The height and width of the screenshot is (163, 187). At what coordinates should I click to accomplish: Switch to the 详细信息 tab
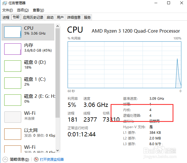pyautogui.click(x=74, y=17)
